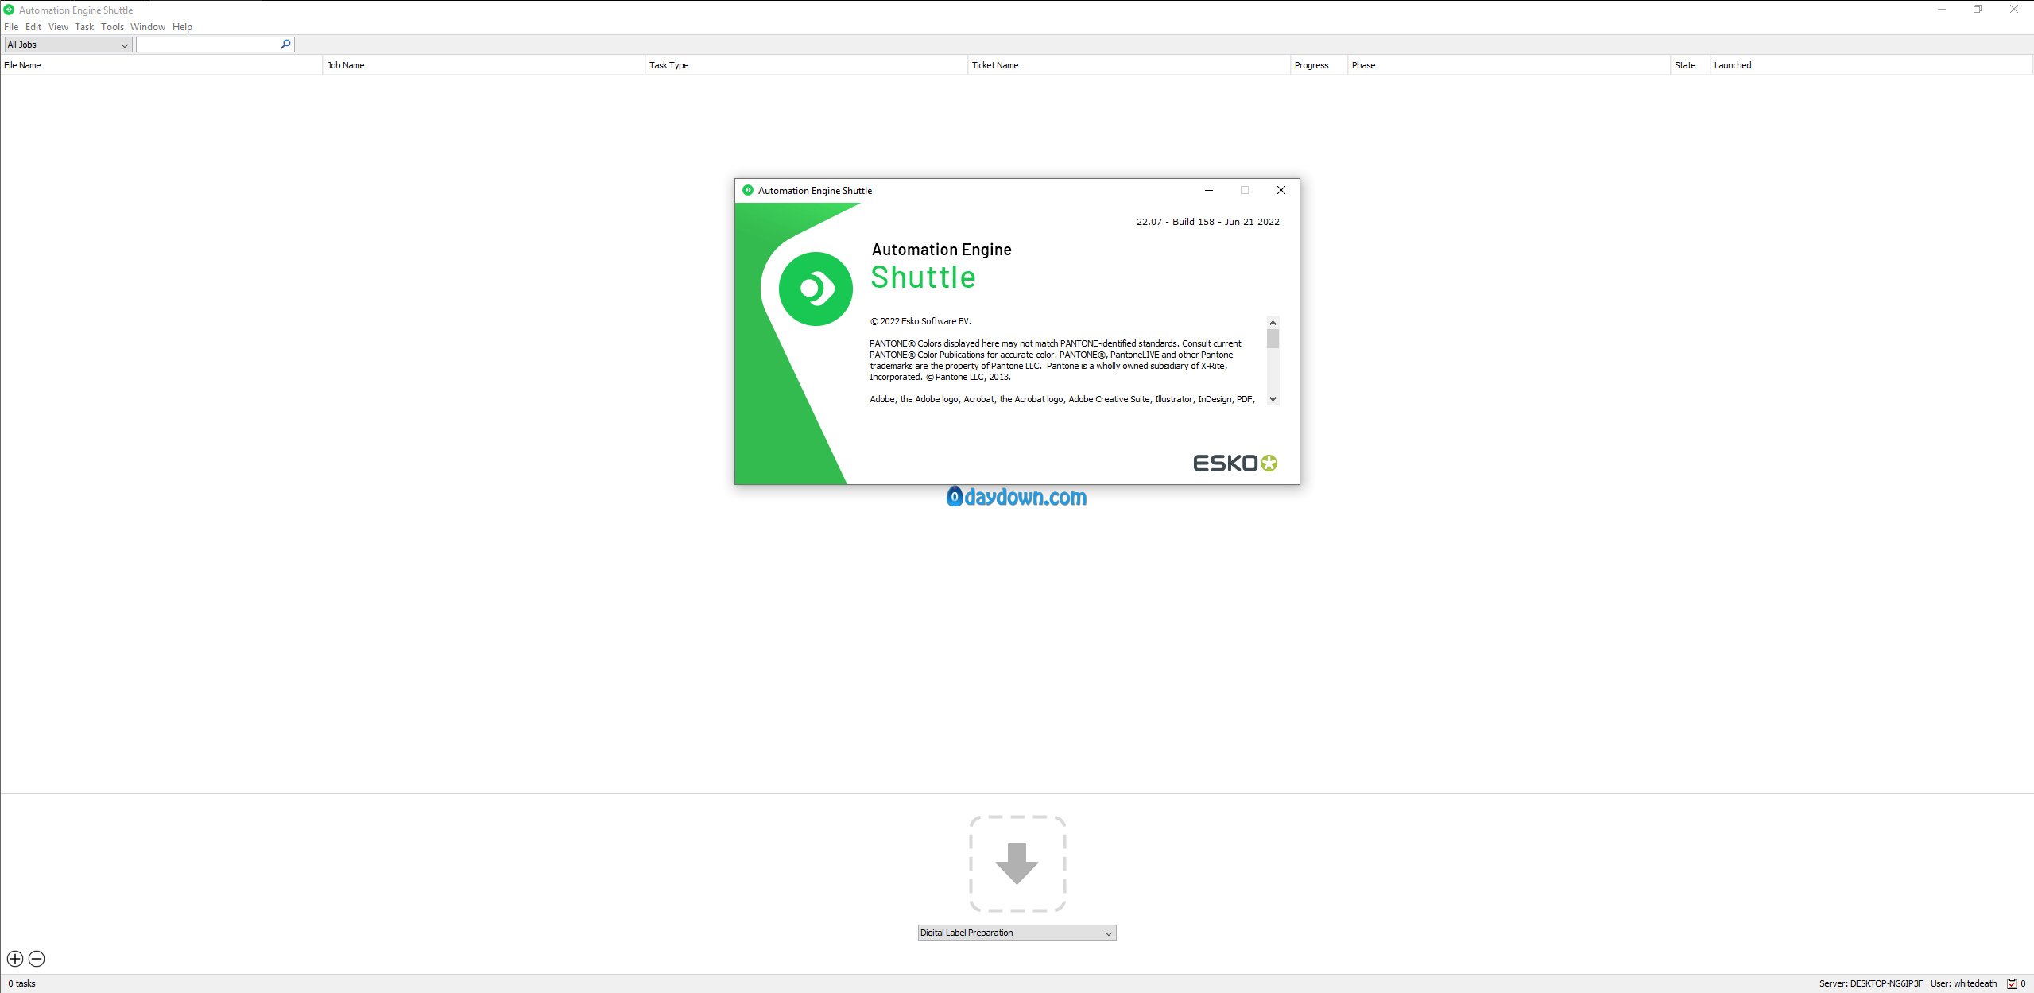This screenshot has width=2034, height=993.
Task: Sort by Phase column header
Action: pos(1509,65)
